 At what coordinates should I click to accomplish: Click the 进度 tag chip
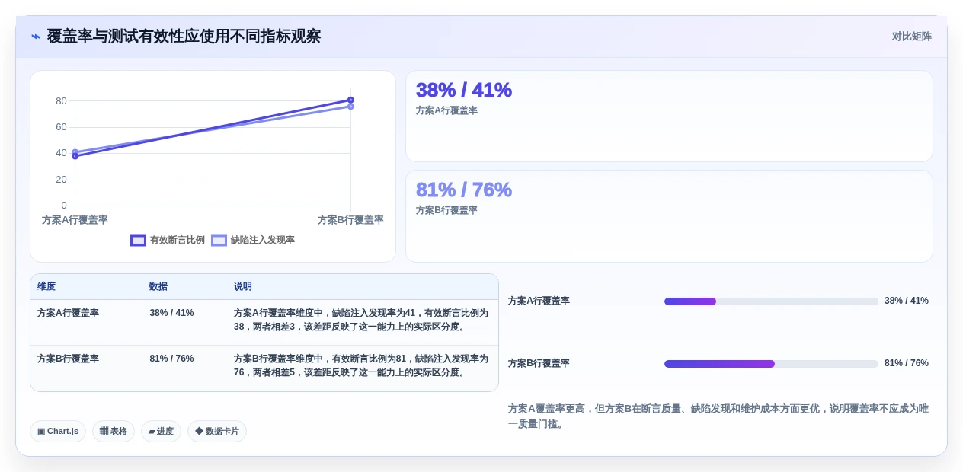coord(161,432)
